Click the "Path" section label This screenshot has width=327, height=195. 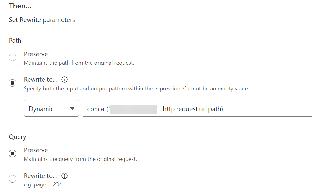(x=15, y=41)
